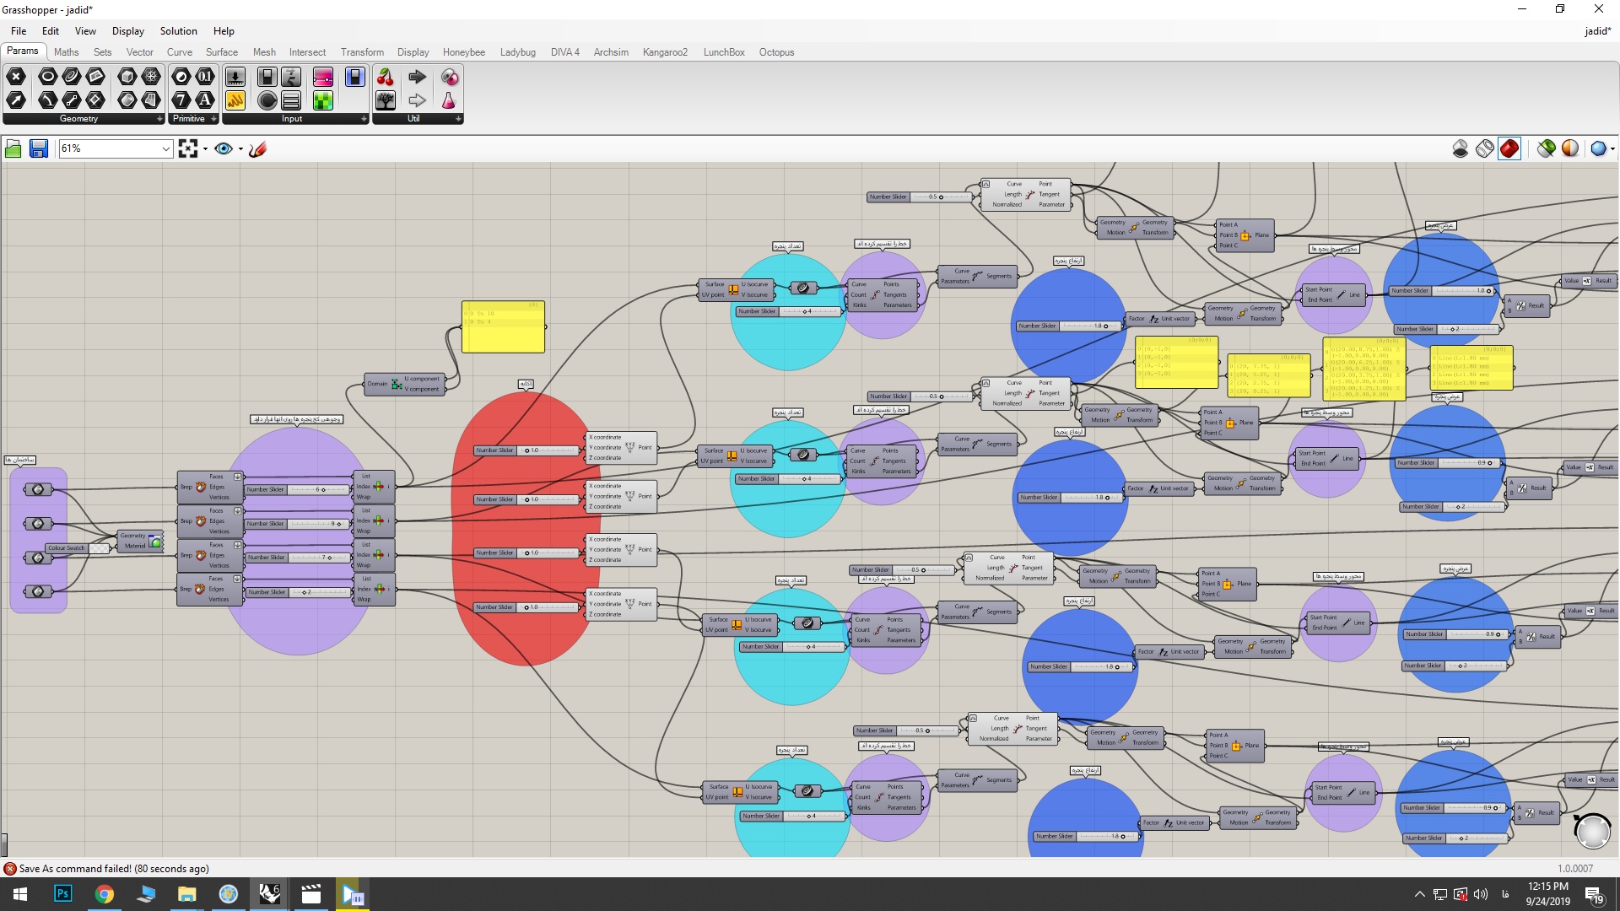Select the Mesh parameter icon

(x=151, y=77)
